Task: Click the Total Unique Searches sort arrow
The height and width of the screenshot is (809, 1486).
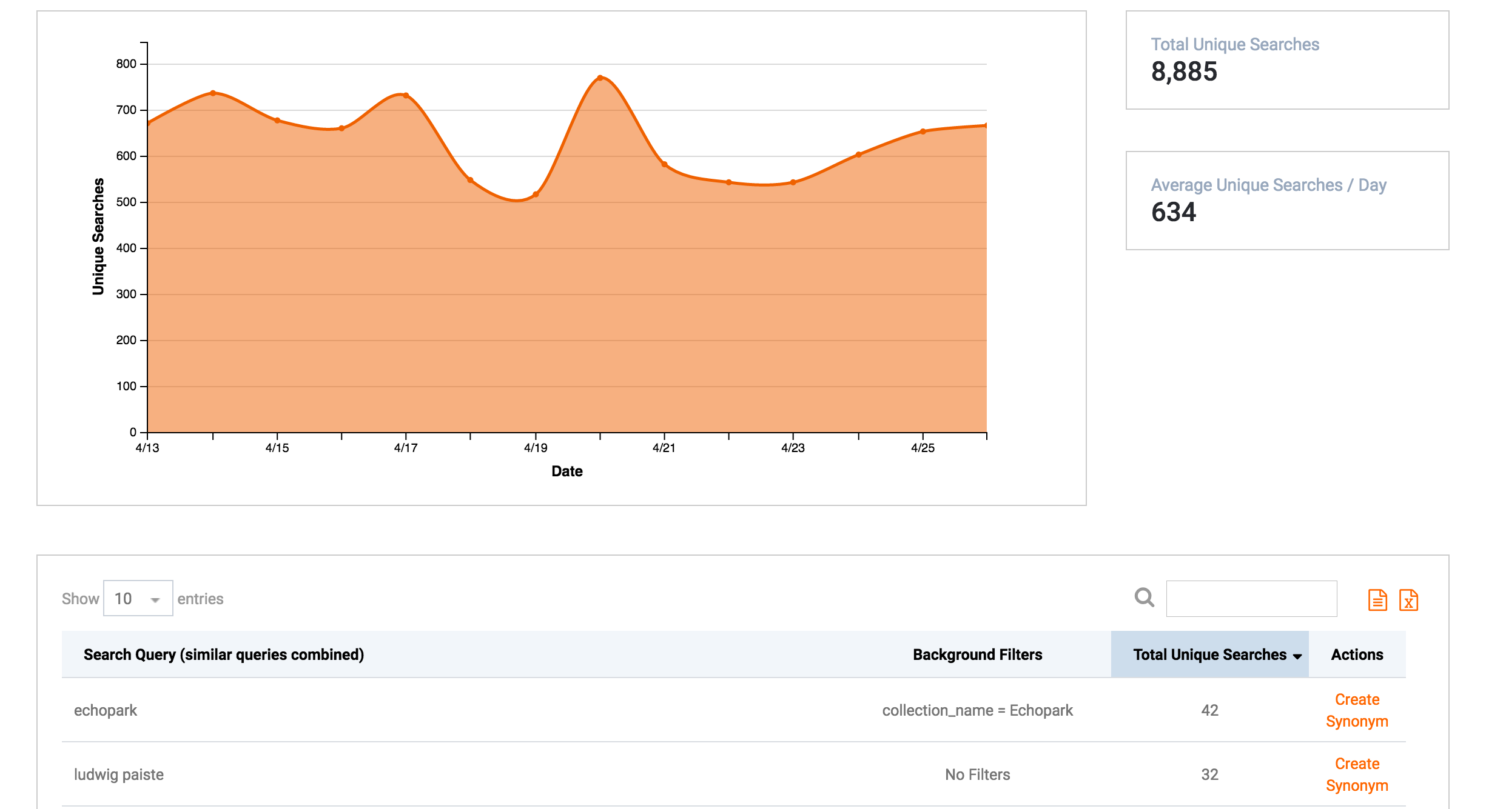Action: click(1297, 656)
